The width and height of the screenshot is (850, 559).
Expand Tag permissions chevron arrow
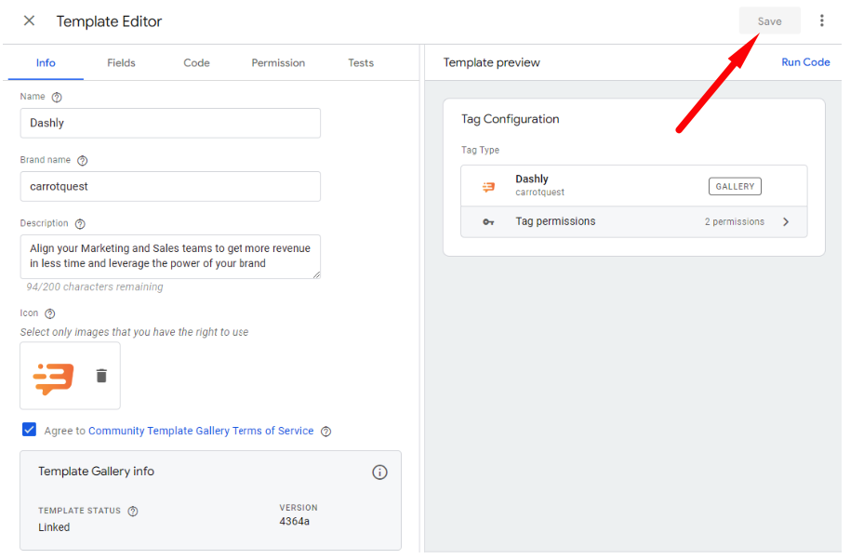click(786, 221)
